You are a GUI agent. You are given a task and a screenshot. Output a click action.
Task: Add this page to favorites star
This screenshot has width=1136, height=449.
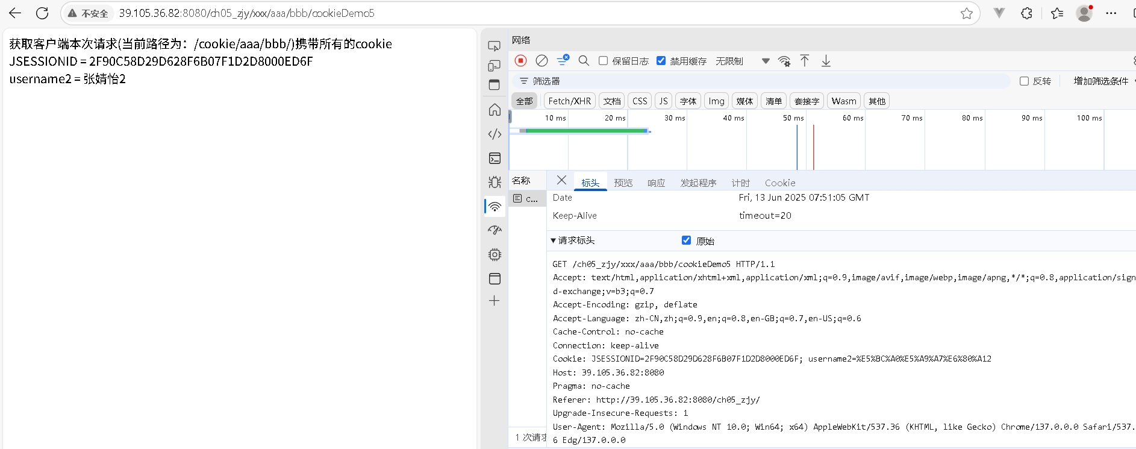(x=966, y=13)
